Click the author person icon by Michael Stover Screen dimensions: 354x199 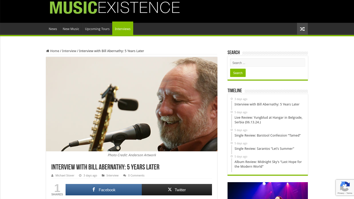click(x=52, y=175)
